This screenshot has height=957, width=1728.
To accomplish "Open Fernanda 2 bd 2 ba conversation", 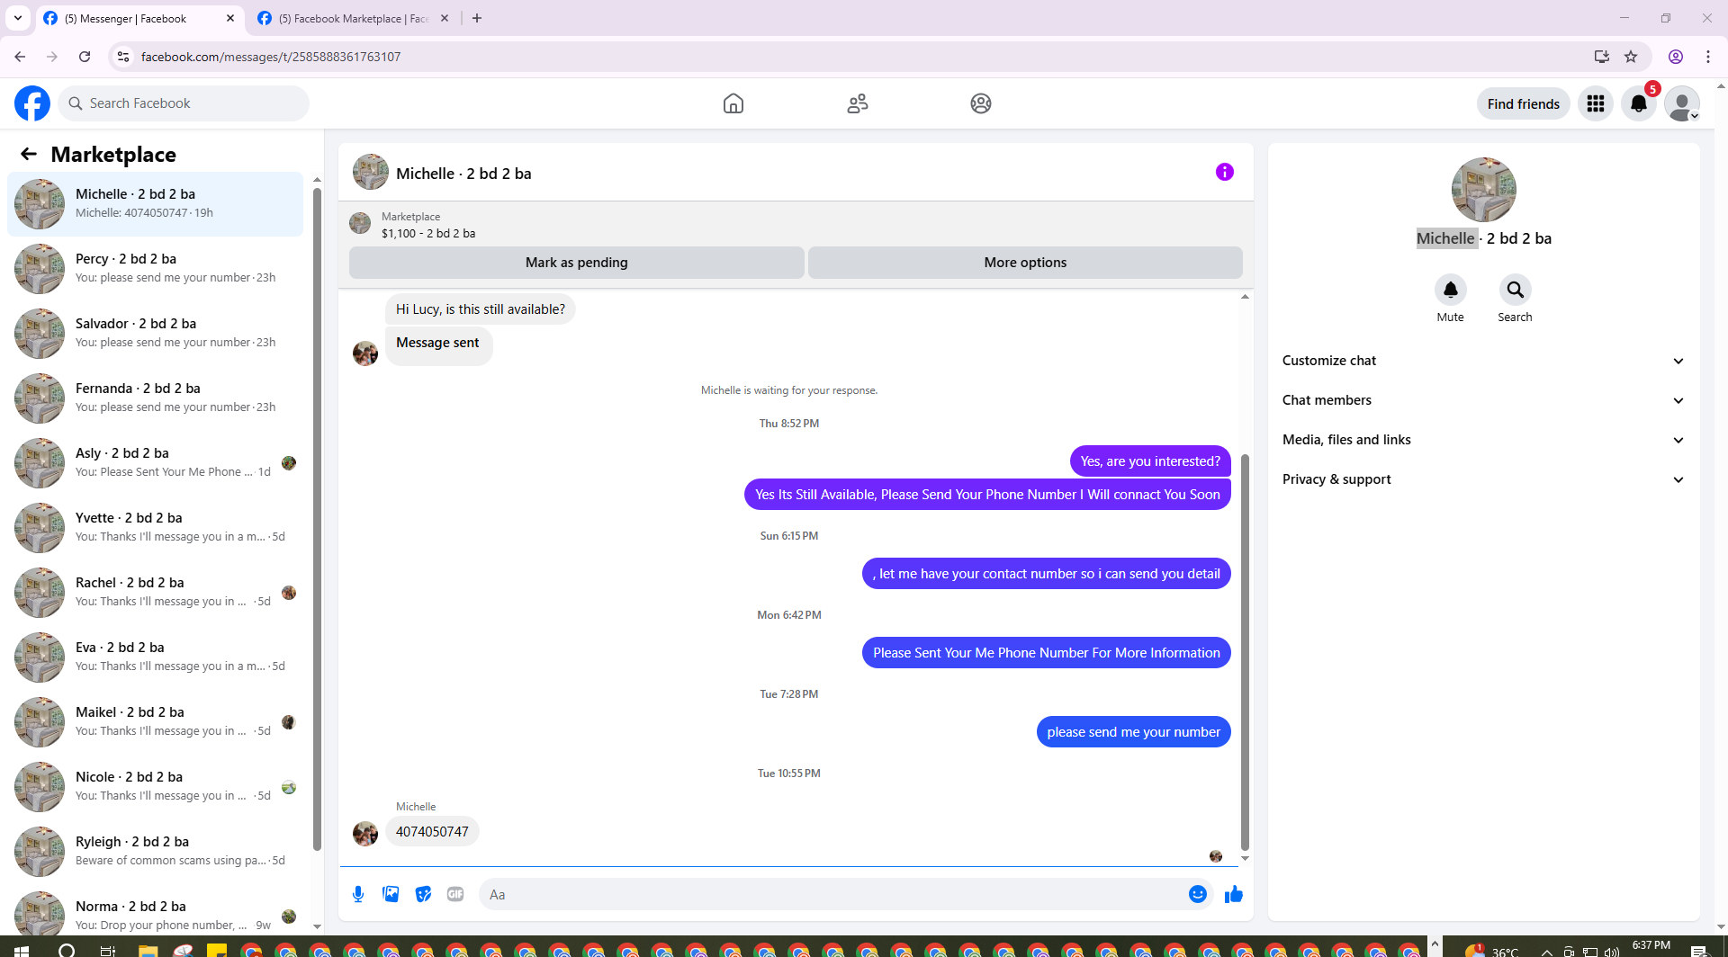I will 156,398.
